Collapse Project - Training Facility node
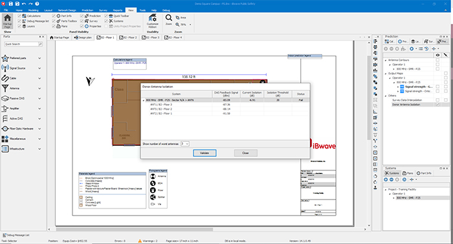 [386, 190]
